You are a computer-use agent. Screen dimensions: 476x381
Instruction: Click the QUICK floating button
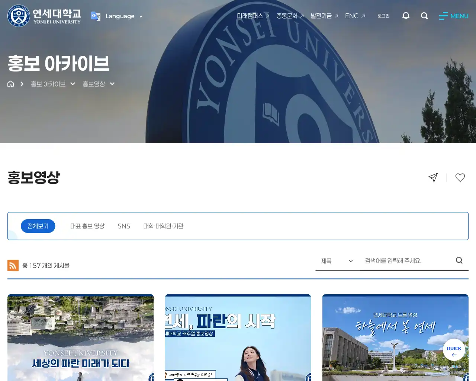[454, 350]
